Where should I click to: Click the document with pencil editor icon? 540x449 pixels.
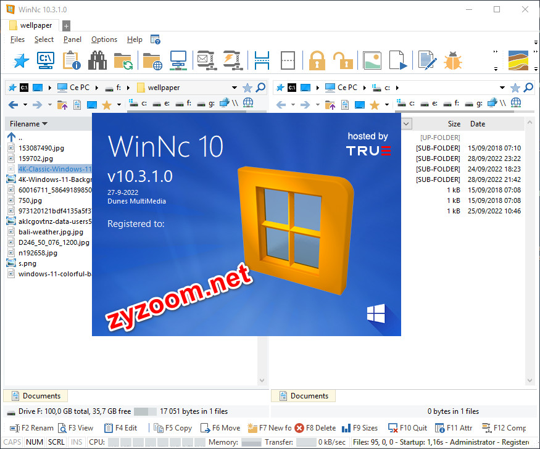click(x=427, y=61)
